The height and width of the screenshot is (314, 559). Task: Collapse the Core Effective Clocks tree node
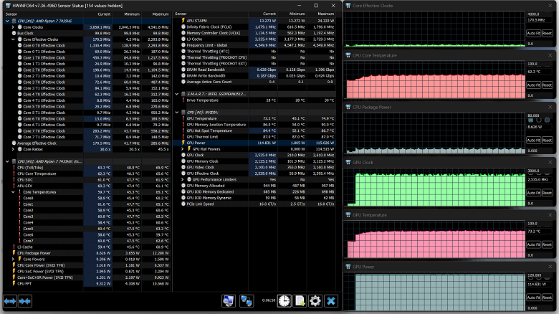[x=13, y=39]
